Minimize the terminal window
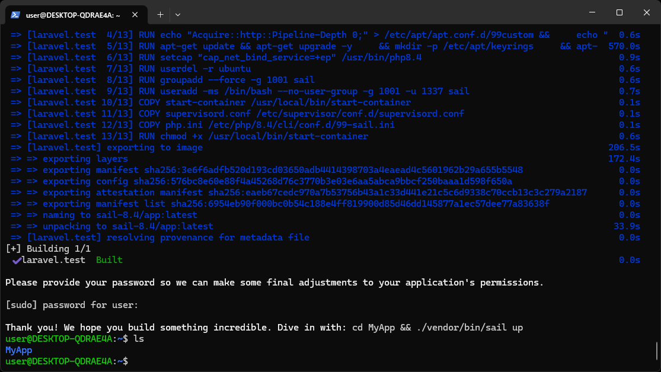The width and height of the screenshot is (661, 372). pyautogui.click(x=592, y=12)
